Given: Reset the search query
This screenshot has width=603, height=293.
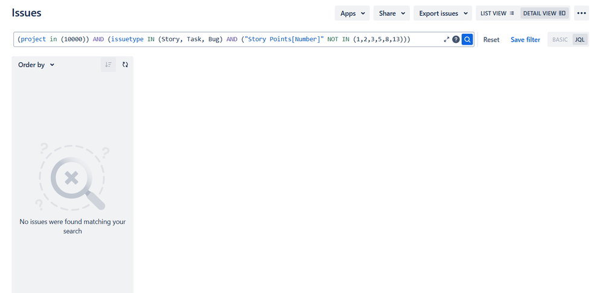Looking at the screenshot, I should (x=491, y=40).
